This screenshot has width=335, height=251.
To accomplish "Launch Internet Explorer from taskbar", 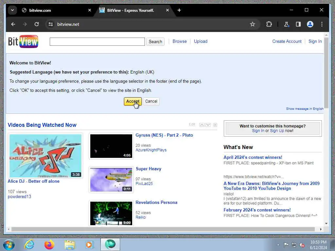I will (x=29, y=244).
